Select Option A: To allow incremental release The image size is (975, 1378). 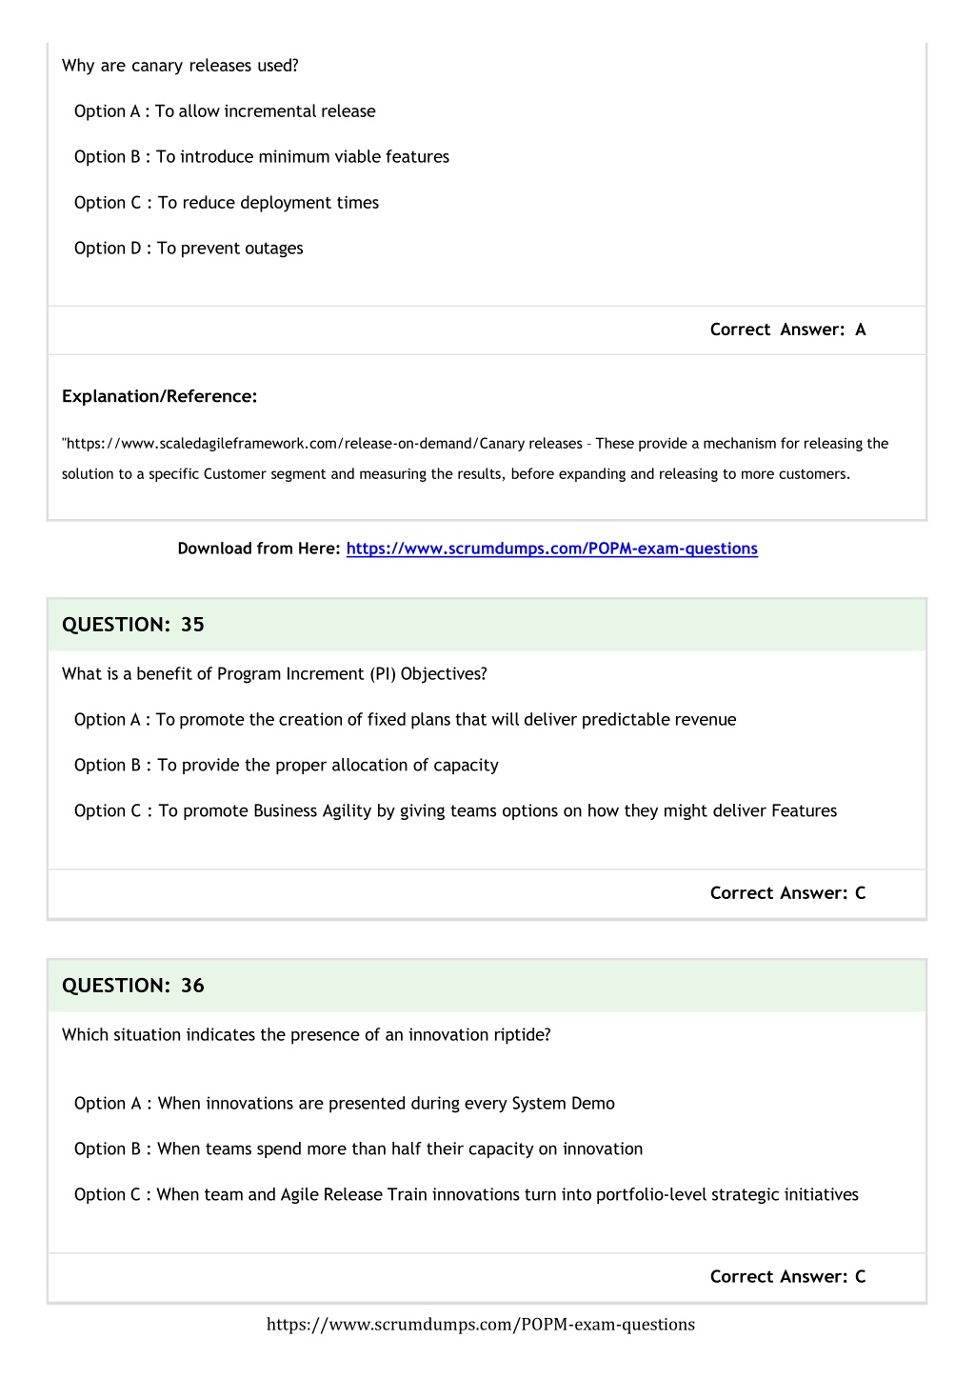pos(225,111)
